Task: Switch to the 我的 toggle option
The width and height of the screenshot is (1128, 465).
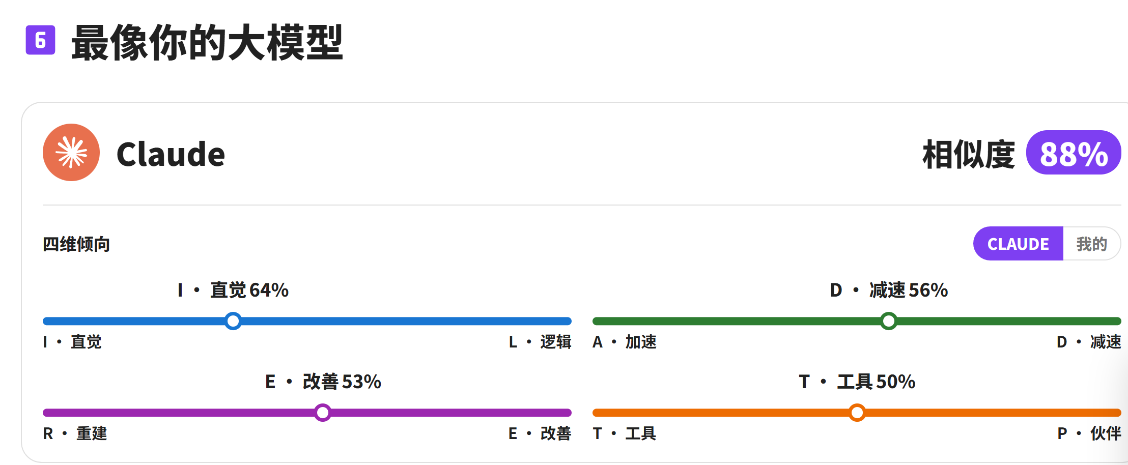Action: click(1092, 244)
